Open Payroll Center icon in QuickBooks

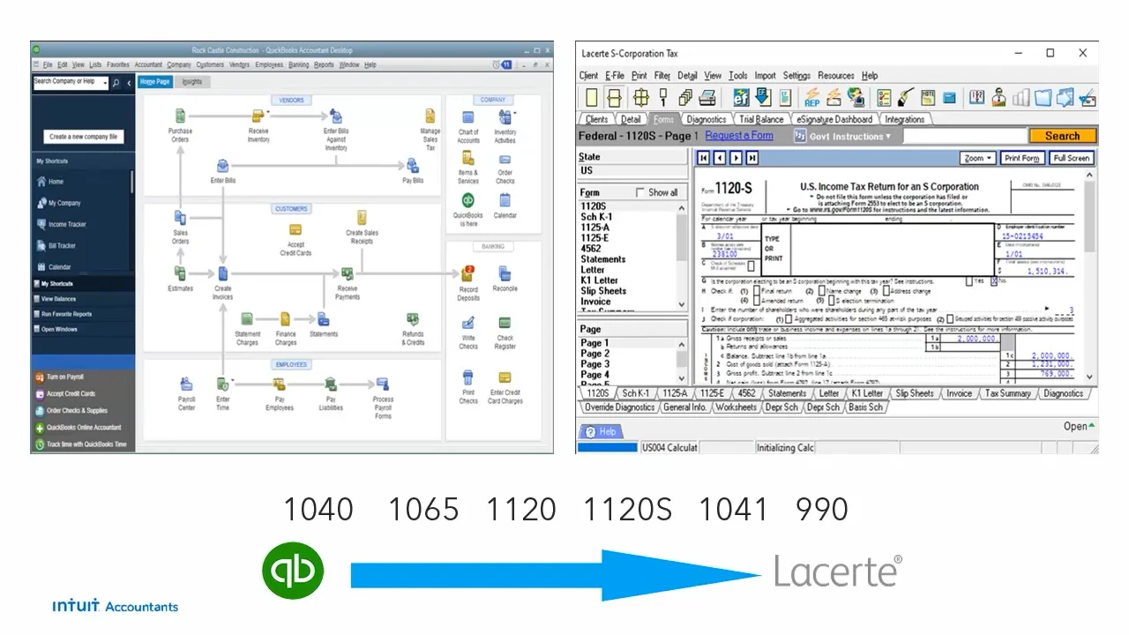[186, 385]
